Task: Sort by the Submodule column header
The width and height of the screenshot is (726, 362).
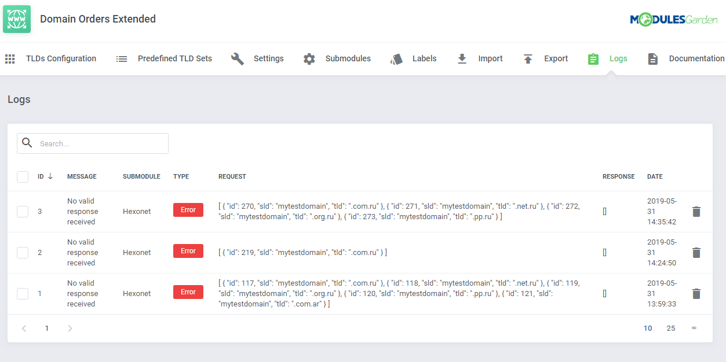Action: pyautogui.click(x=141, y=176)
